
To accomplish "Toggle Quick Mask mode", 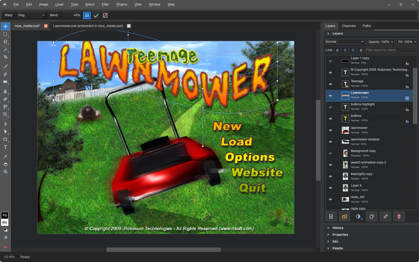I will point(5,247).
